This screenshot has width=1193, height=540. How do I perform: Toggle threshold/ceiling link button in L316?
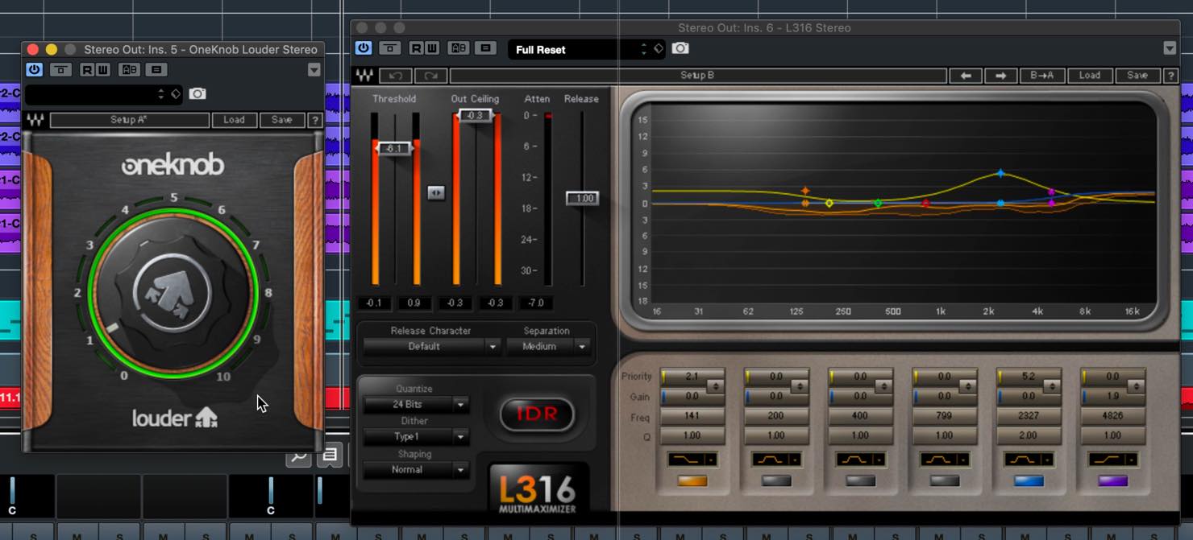[x=435, y=192]
